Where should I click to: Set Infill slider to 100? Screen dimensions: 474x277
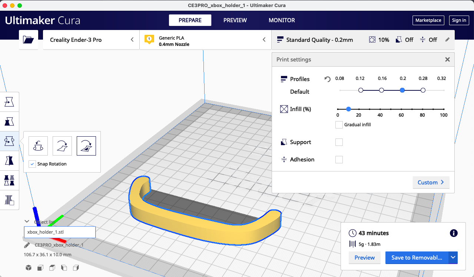(x=444, y=109)
